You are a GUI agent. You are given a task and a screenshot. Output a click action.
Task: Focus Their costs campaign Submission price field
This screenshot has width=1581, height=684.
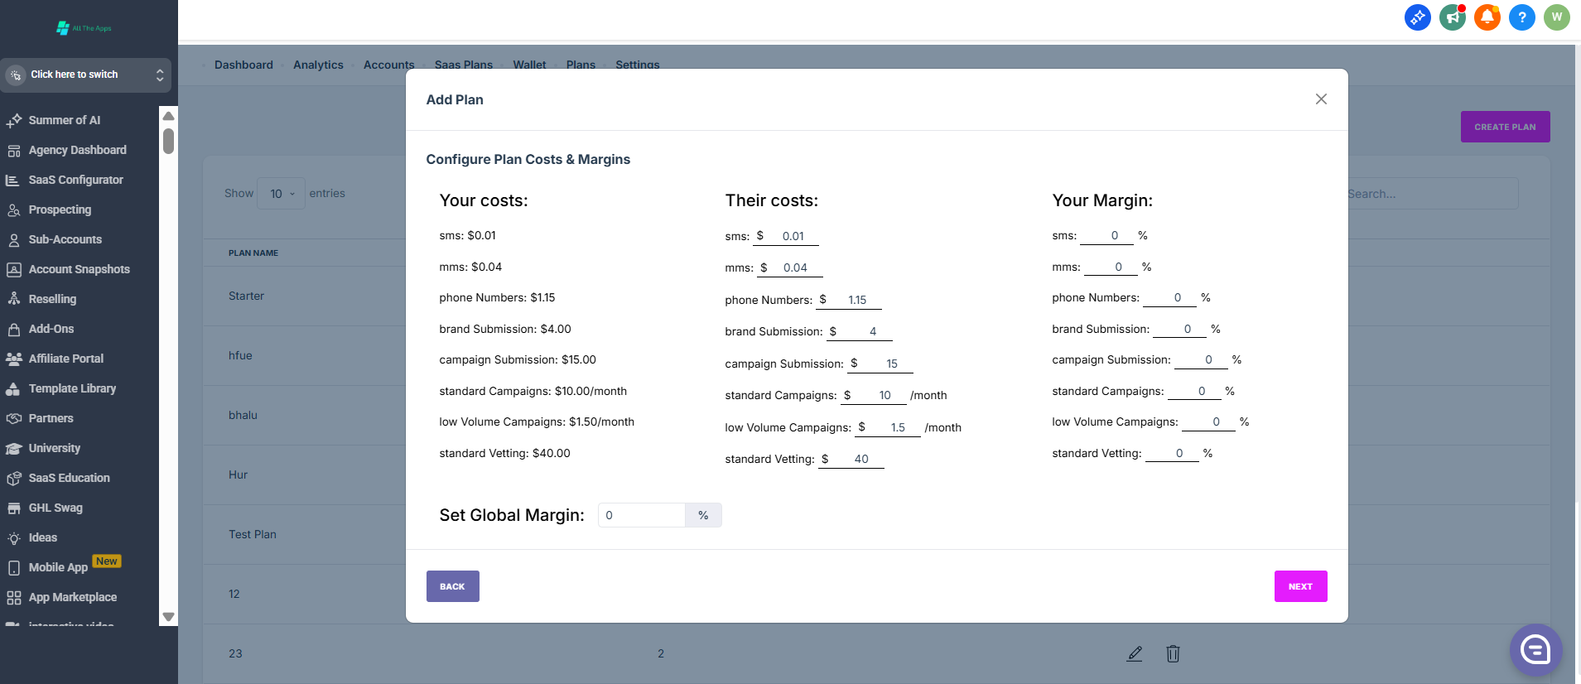(887, 364)
